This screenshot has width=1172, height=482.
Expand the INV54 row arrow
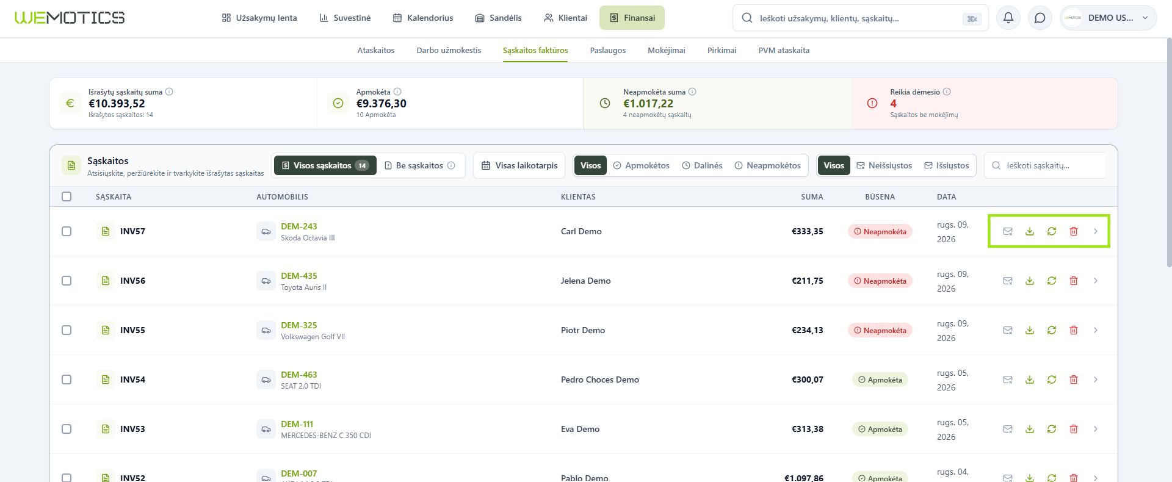[x=1096, y=379]
